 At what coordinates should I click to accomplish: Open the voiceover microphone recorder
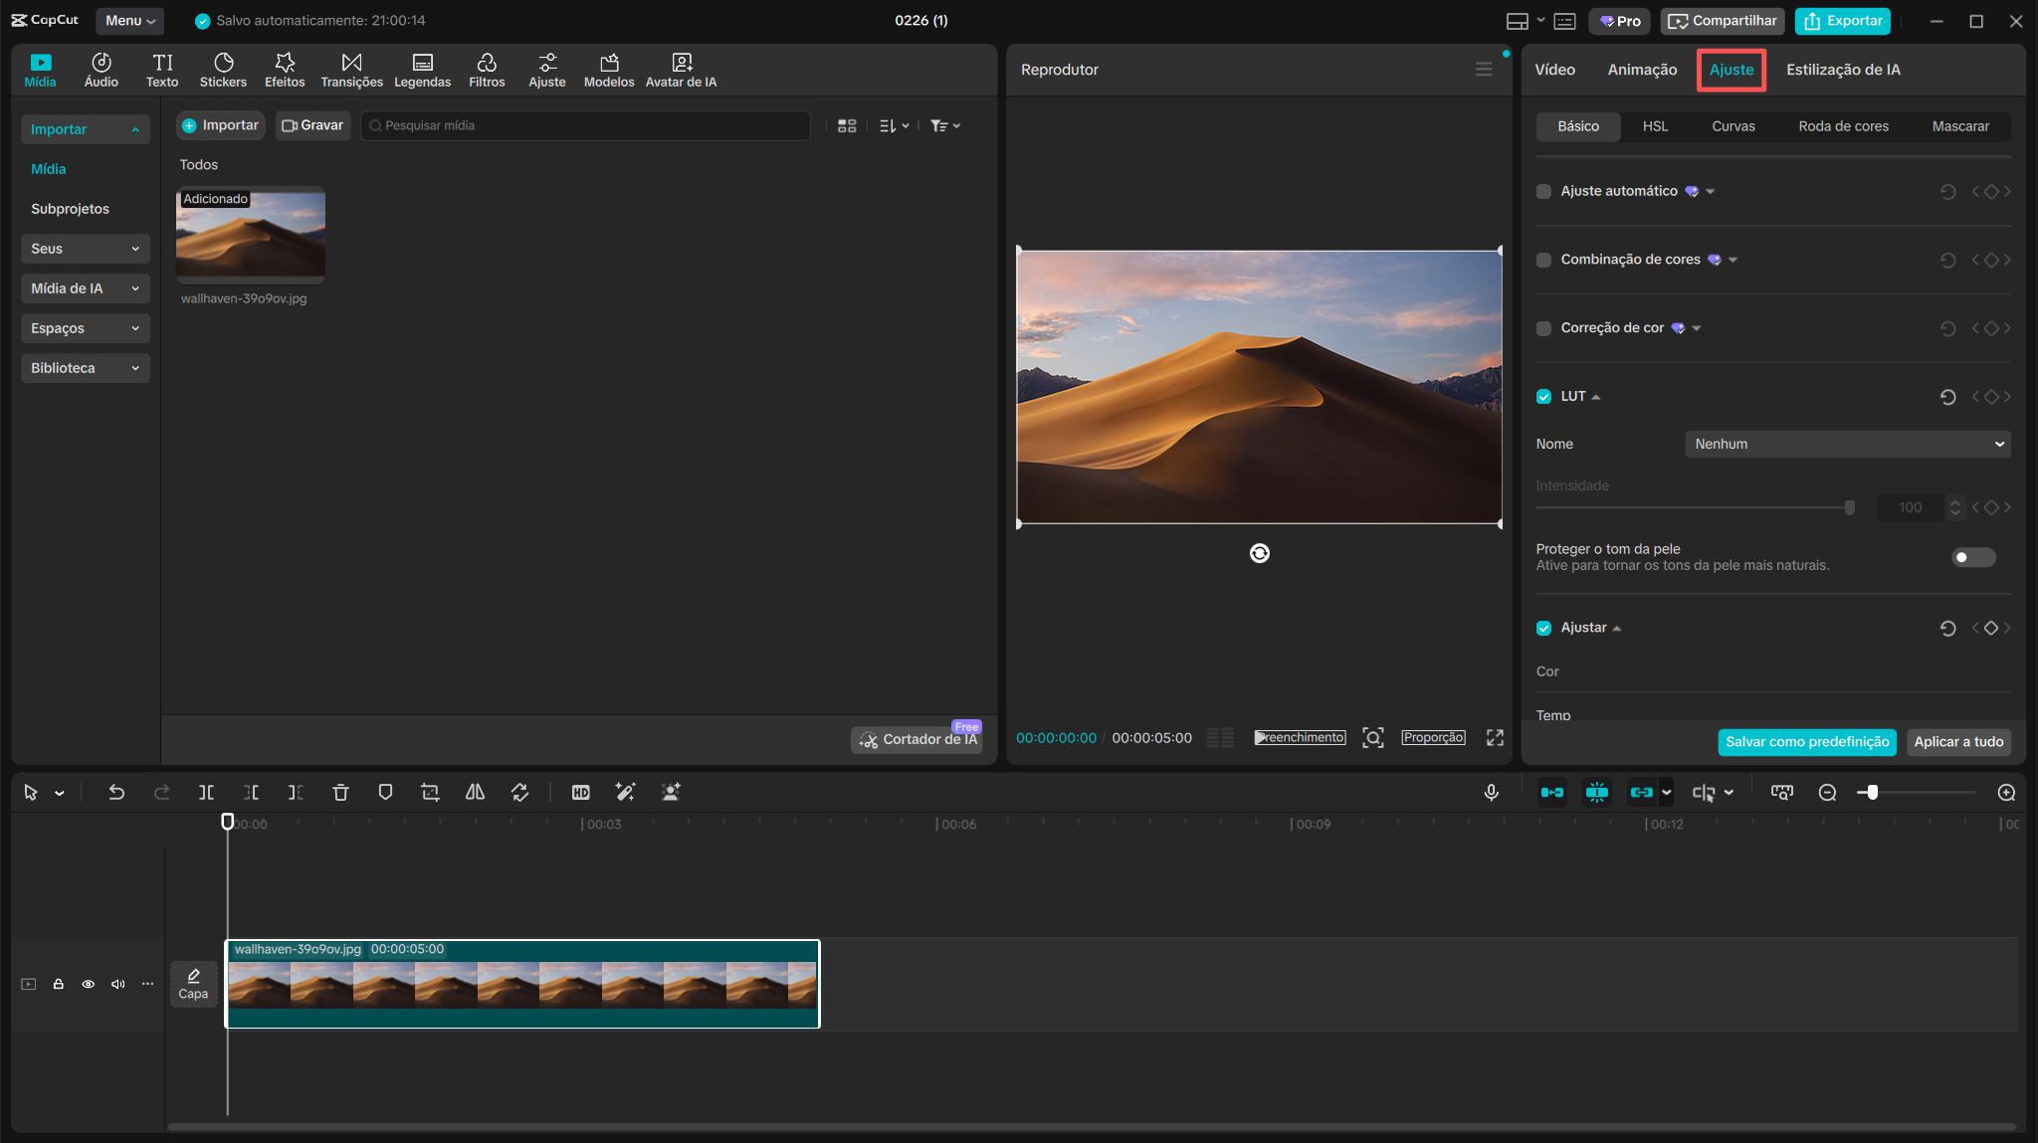click(x=1492, y=792)
